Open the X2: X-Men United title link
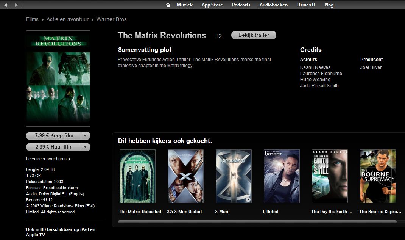 184,212
